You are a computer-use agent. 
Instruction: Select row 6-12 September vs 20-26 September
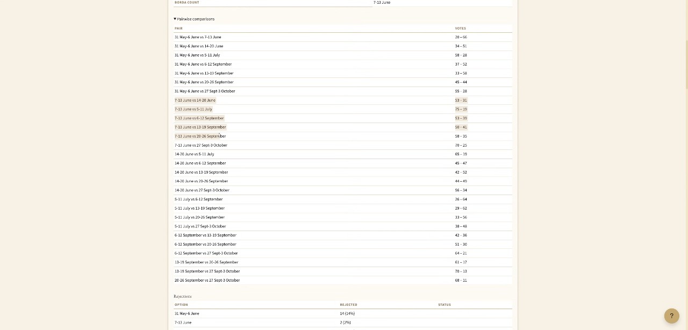343,244
